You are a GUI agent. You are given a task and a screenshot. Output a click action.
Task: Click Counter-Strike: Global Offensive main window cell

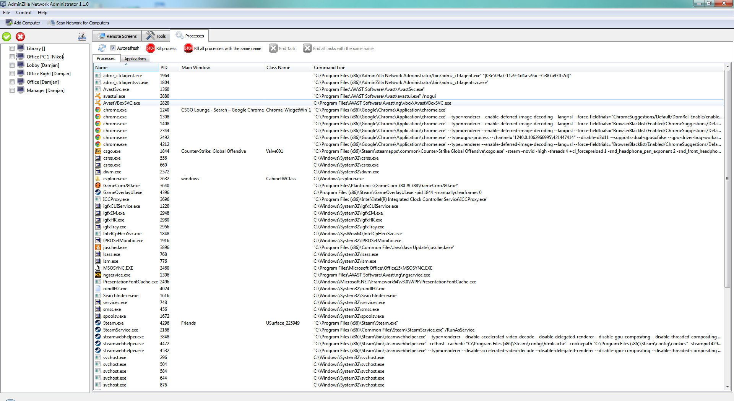[x=214, y=151]
